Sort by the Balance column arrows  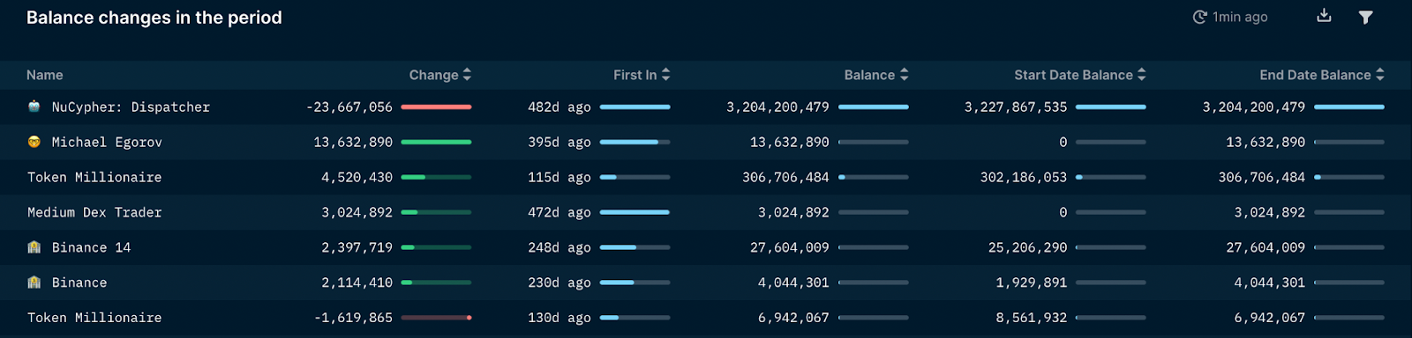coord(904,75)
